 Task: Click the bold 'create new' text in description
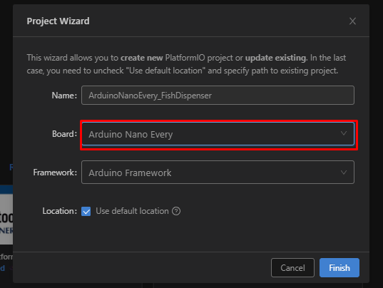[142, 58]
